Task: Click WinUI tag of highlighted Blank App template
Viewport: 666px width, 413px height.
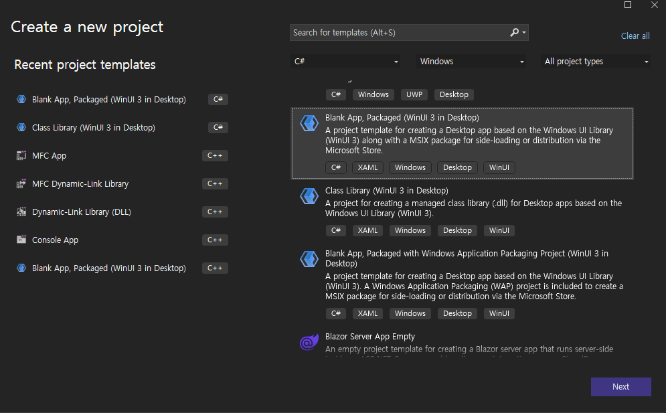Action: tap(499, 167)
